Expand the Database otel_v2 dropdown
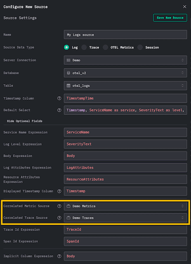 tap(125, 73)
